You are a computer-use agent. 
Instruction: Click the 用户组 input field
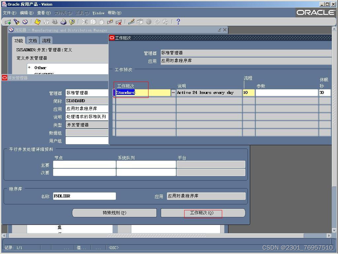click(x=87, y=141)
